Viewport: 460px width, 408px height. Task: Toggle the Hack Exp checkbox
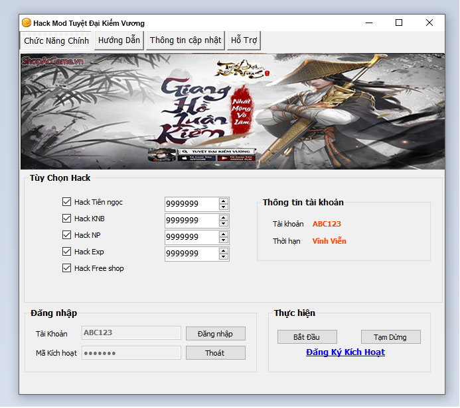pyautogui.click(x=66, y=252)
